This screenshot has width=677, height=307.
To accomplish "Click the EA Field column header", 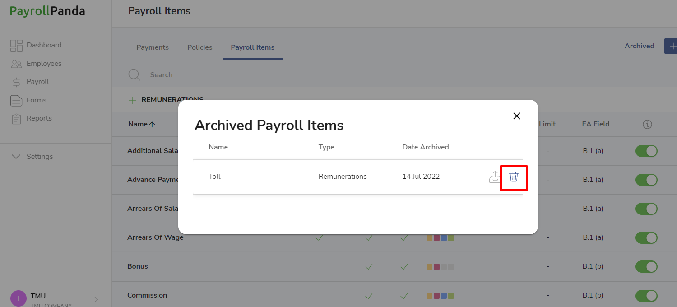I will click(x=596, y=124).
